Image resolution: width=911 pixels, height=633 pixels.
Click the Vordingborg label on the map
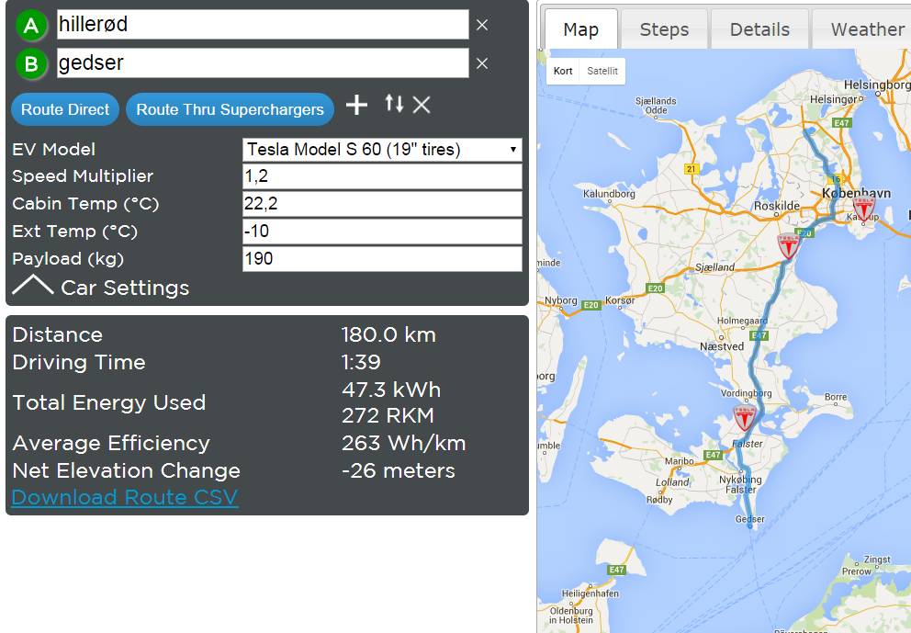coord(746,393)
